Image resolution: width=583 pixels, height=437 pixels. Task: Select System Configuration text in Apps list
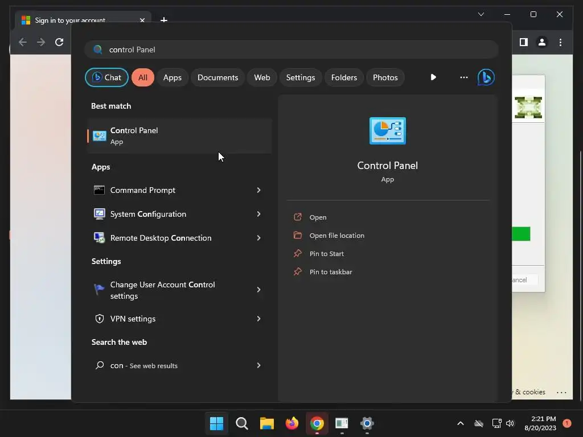tap(148, 214)
